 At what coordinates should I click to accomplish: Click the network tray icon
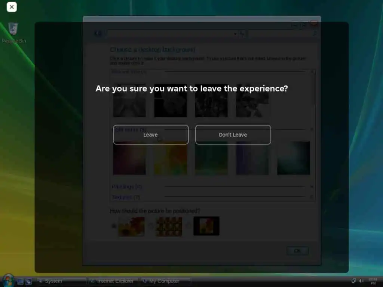(353, 281)
